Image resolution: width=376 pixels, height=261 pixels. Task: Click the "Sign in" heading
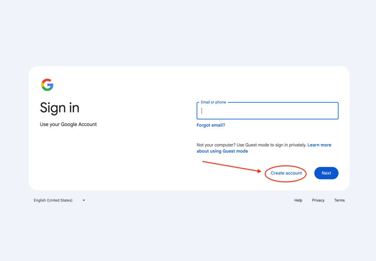tap(59, 108)
